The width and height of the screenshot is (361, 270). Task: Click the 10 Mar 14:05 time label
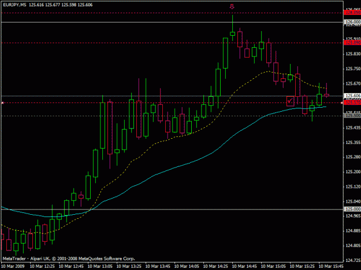[x=187, y=267]
